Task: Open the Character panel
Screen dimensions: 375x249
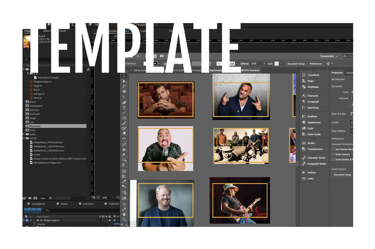Action: tap(310, 96)
